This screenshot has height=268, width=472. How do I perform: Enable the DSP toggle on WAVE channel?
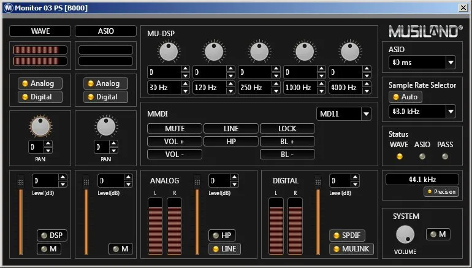[x=52, y=235]
